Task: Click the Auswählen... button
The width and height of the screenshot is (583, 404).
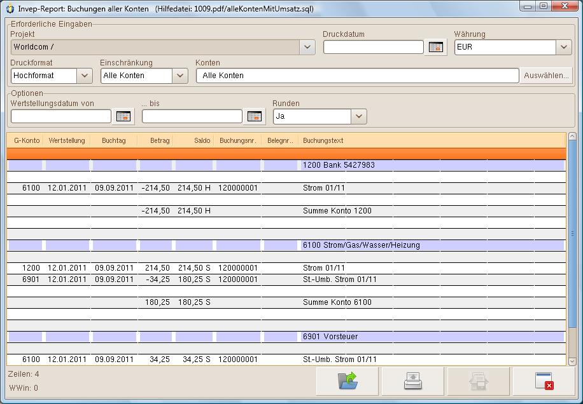Action: 546,76
